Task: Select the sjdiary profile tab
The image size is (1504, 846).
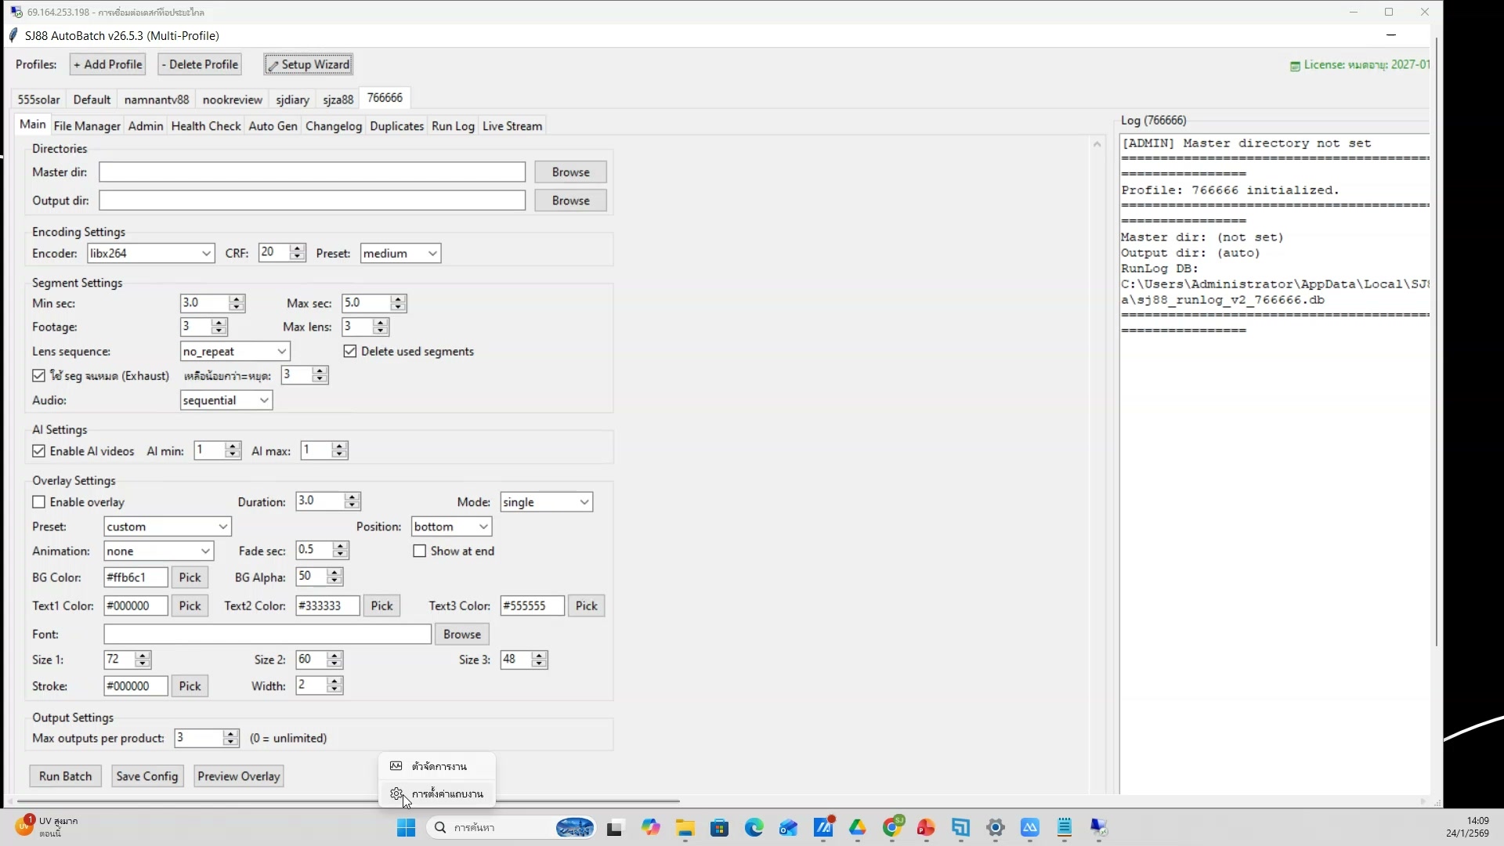Action: pos(292,99)
